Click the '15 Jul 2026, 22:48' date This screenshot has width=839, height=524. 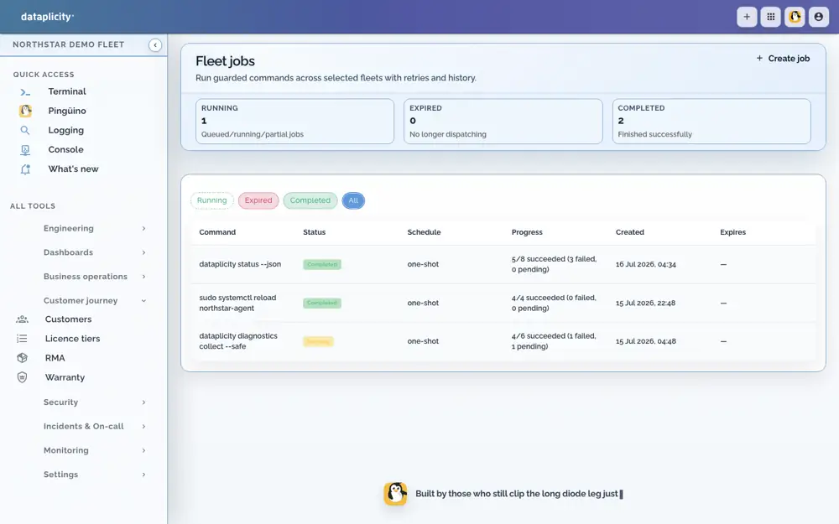(645, 303)
